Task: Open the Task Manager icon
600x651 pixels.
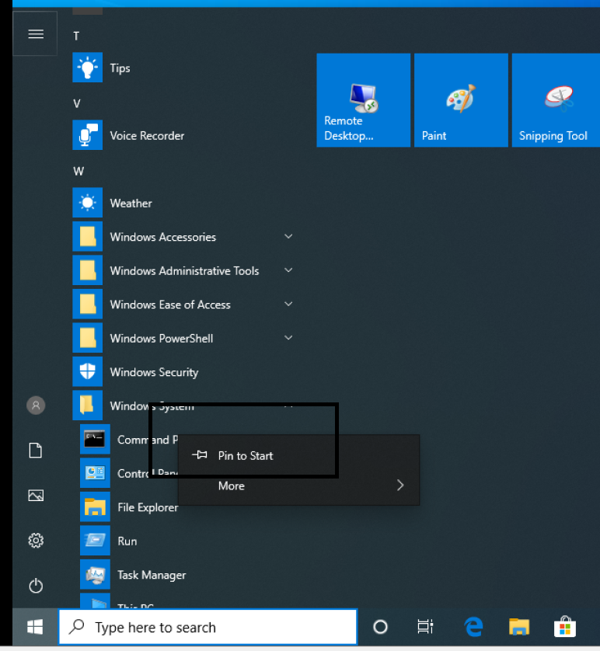Action: 95,575
